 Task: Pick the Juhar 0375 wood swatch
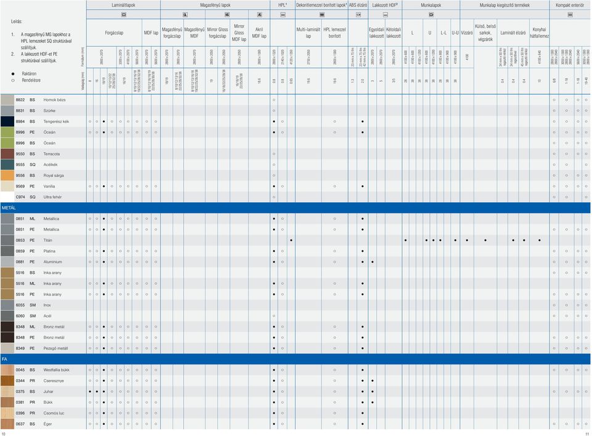[7, 392]
